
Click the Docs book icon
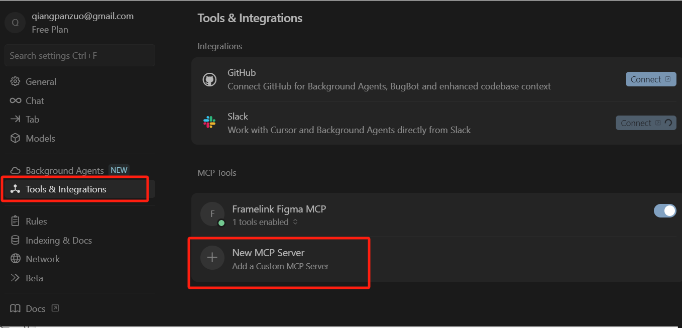(16, 308)
